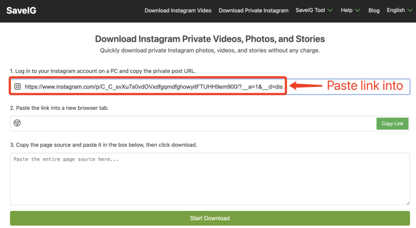The width and height of the screenshot is (416, 228).
Task: Copy the generated link with Copy Link
Action: pyautogui.click(x=393, y=123)
